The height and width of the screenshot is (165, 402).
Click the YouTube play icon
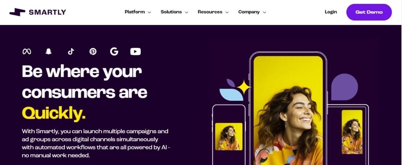pyautogui.click(x=136, y=52)
